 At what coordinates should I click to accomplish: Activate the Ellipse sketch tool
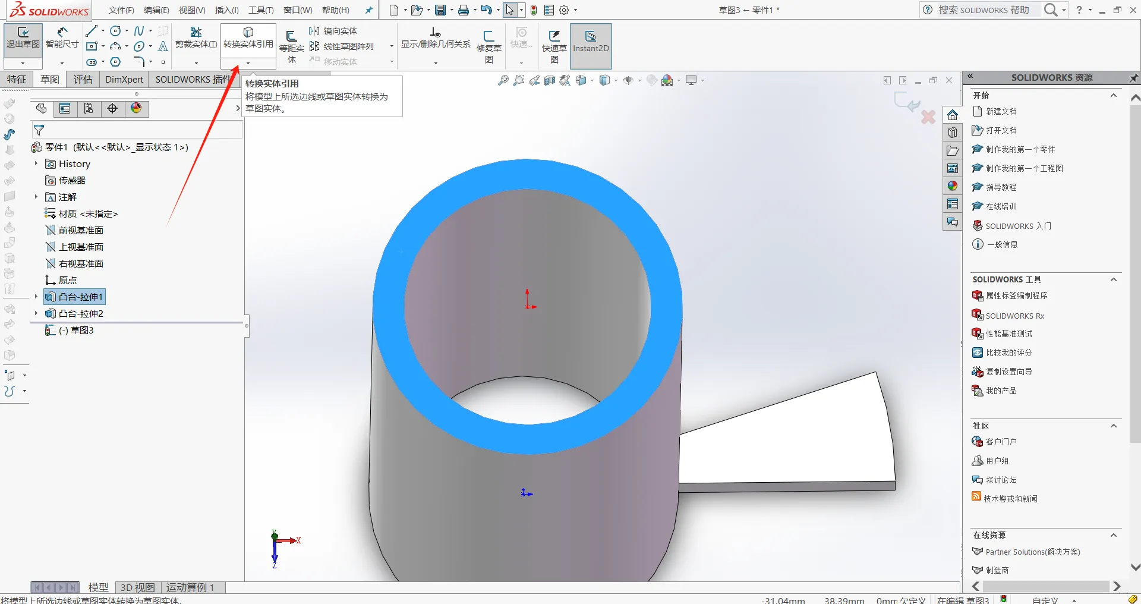[139, 46]
